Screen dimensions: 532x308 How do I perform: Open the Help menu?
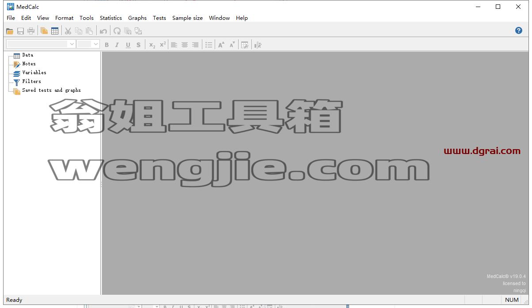[242, 18]
